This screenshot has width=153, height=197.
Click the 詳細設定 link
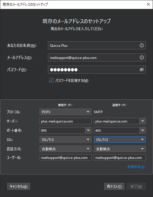136,167
